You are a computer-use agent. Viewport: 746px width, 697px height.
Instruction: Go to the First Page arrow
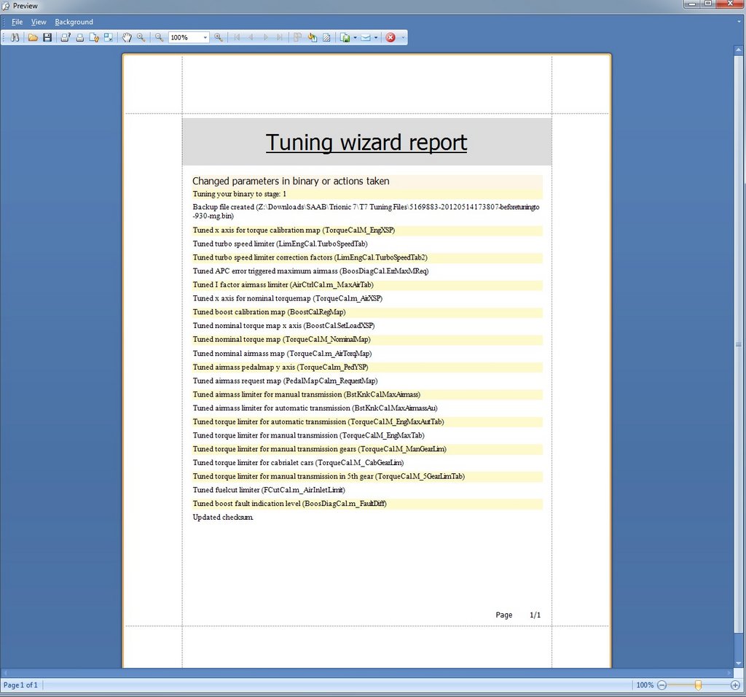click(x=237, y=37)
